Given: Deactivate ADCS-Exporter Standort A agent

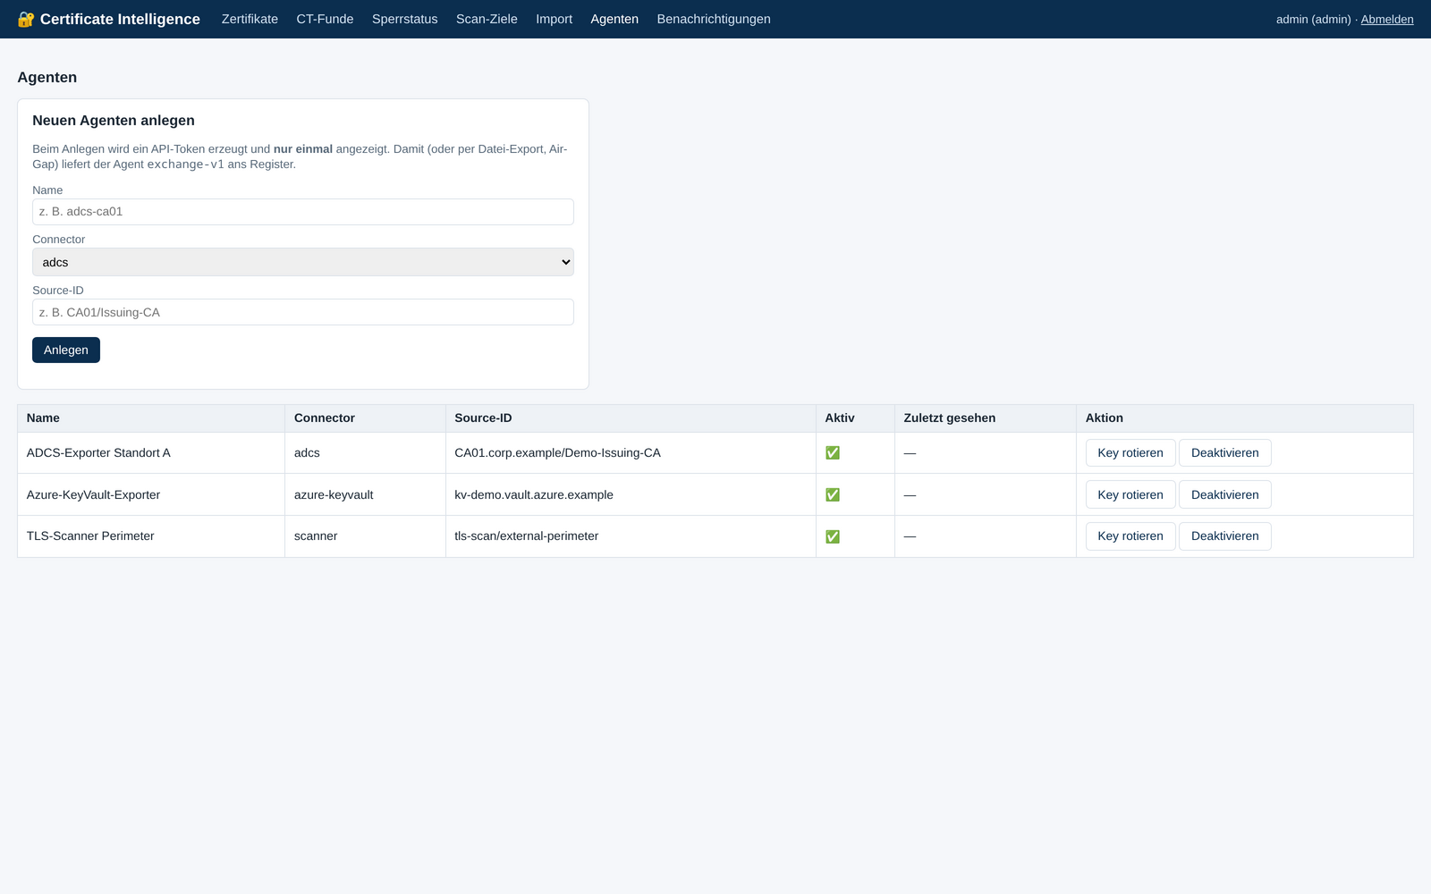Looking at the screenshot, I should coord(1224,453).
